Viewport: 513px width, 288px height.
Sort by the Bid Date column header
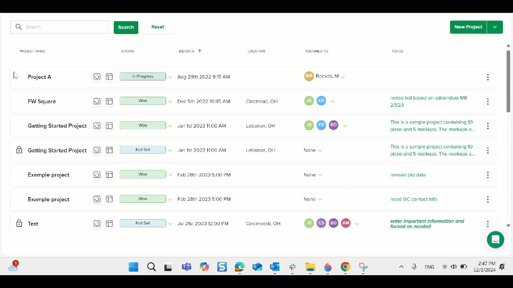[186, 51]
